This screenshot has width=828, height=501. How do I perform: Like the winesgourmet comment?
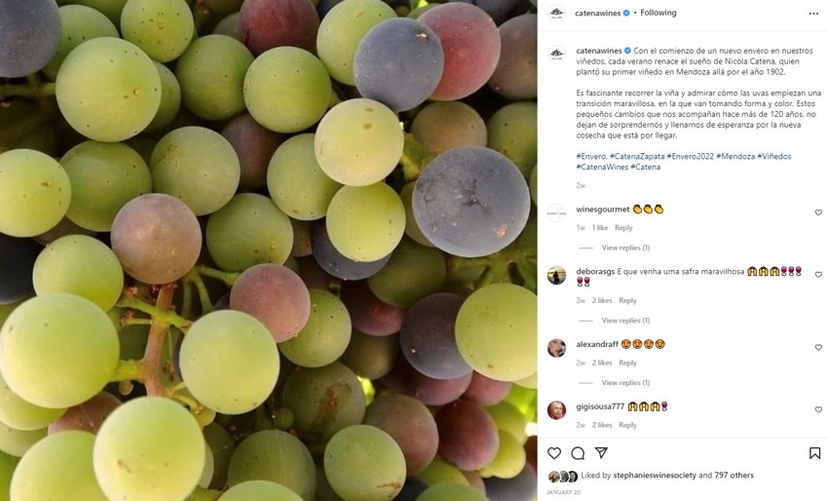818,212
